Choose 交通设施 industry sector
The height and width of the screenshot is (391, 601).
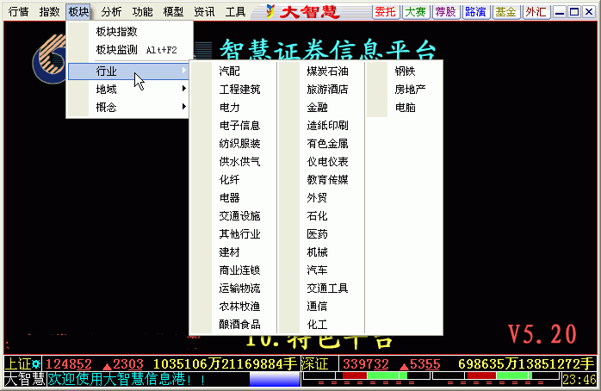click(233, 216)
